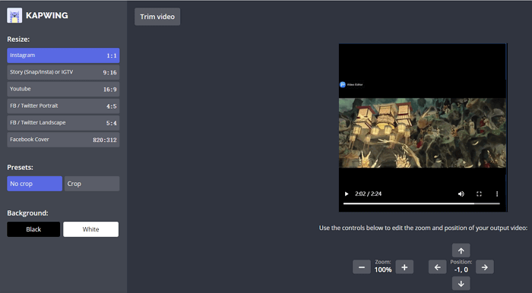Select the Youtube 16:9 resize option
The image size is (532, 293).
(63, 89)
